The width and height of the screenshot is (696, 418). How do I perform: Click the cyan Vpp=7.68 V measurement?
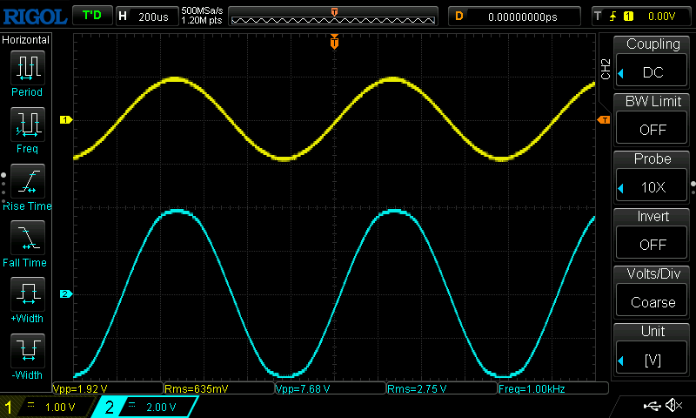331,388
